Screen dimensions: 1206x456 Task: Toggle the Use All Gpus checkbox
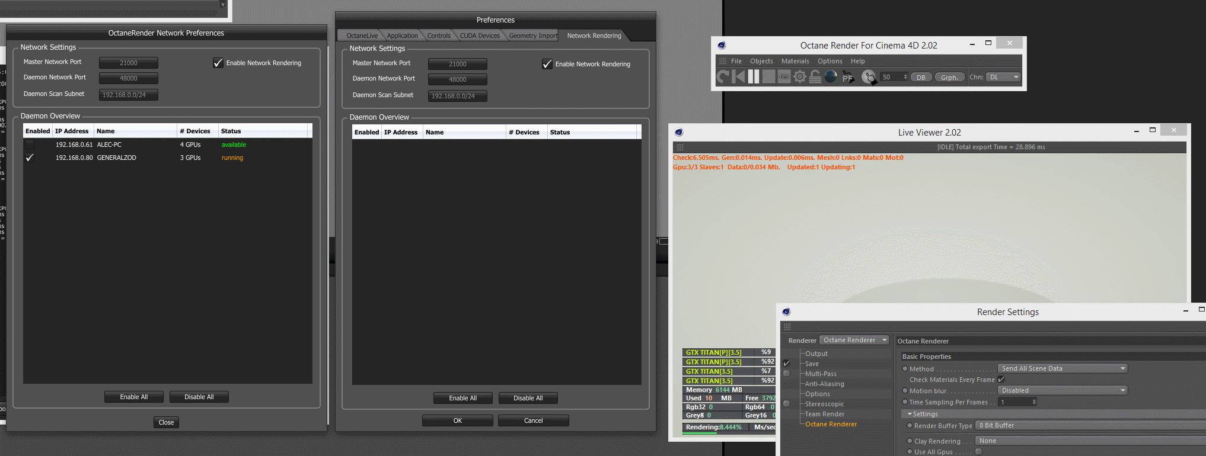pyautogui.click(x=979, y=452)
